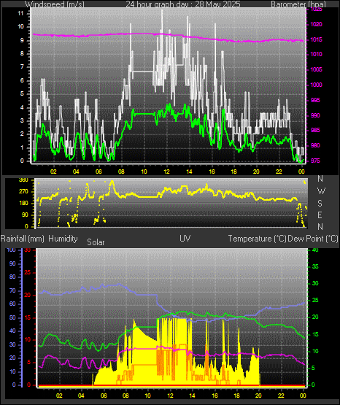This screenshot has width=340, height=405.
Task: Click the 180 wind direction axis value
Action: coord(23,204)
